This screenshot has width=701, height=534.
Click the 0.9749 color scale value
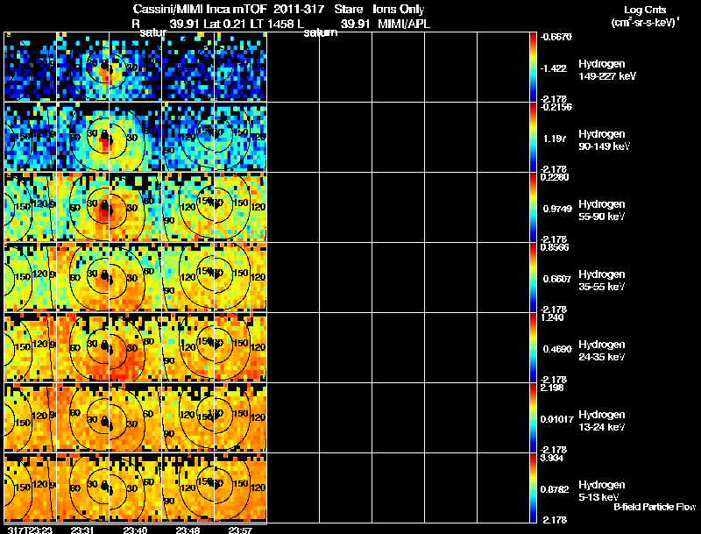[x=557, y=209]
